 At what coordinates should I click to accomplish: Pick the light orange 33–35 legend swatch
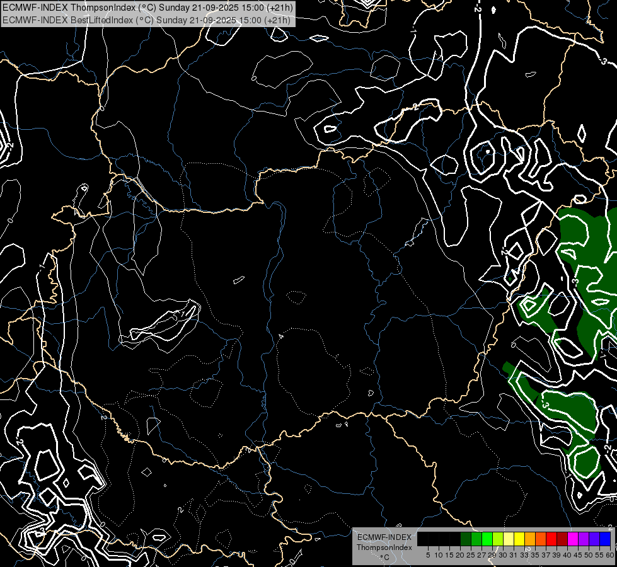[x=530, y=539]
